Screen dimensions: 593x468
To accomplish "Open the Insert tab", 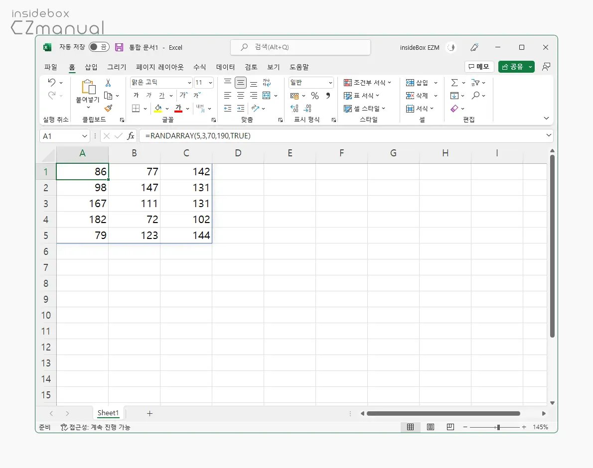I will pyautogui.click(x=91, y=67).
